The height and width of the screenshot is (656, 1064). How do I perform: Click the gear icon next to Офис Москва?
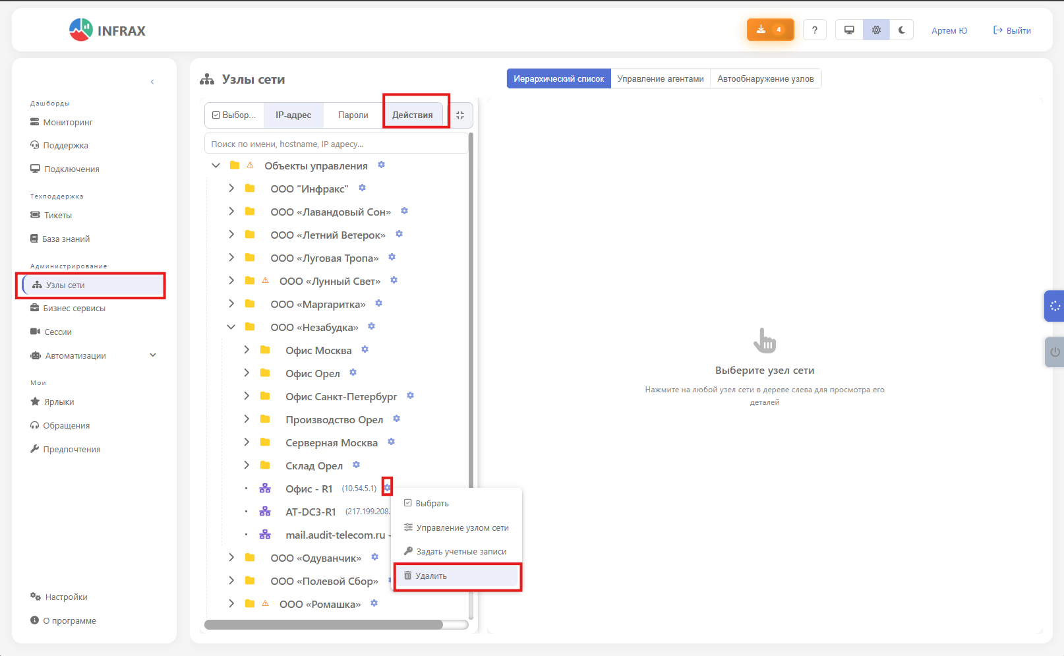[365, 349]
